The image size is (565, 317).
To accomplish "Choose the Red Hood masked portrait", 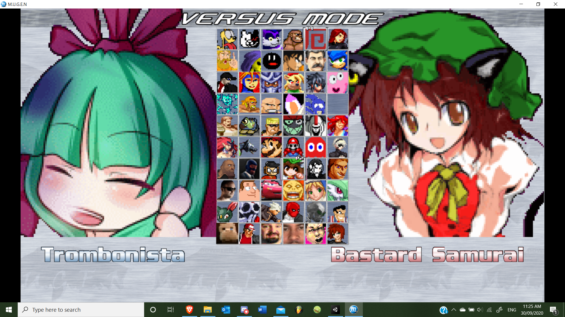I will click(x=293, y=213).
